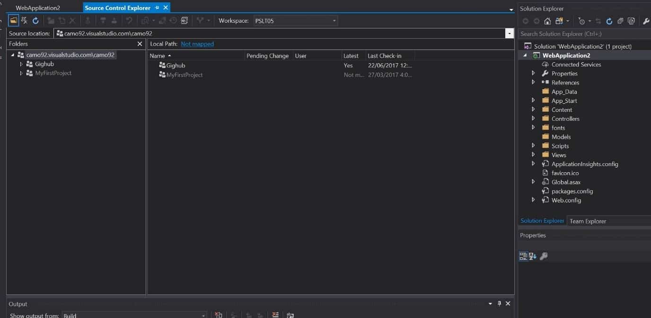This screenshot has height=318, width=651.
Task: Expand the Gighub folder in Folders tree
Action: (x=21, y=64)
